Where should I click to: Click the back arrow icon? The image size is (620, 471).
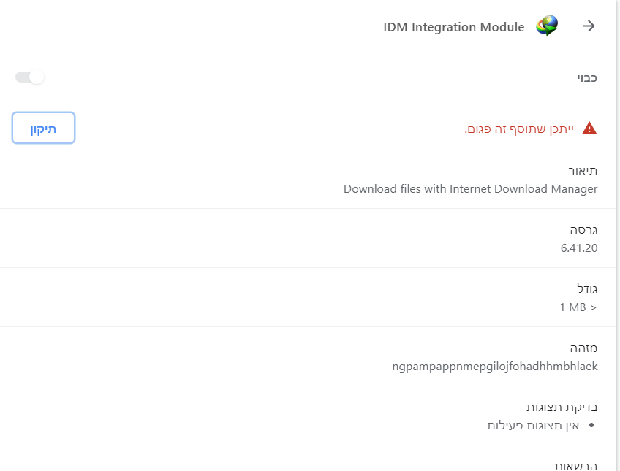point(589,27)
